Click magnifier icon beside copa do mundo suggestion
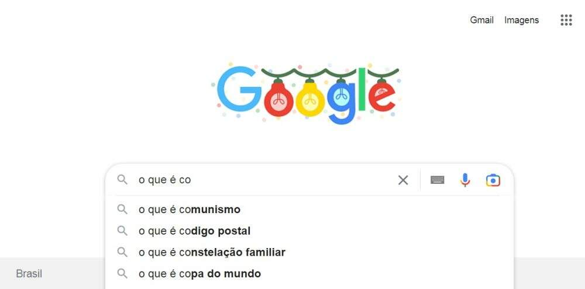 point(122,273)
